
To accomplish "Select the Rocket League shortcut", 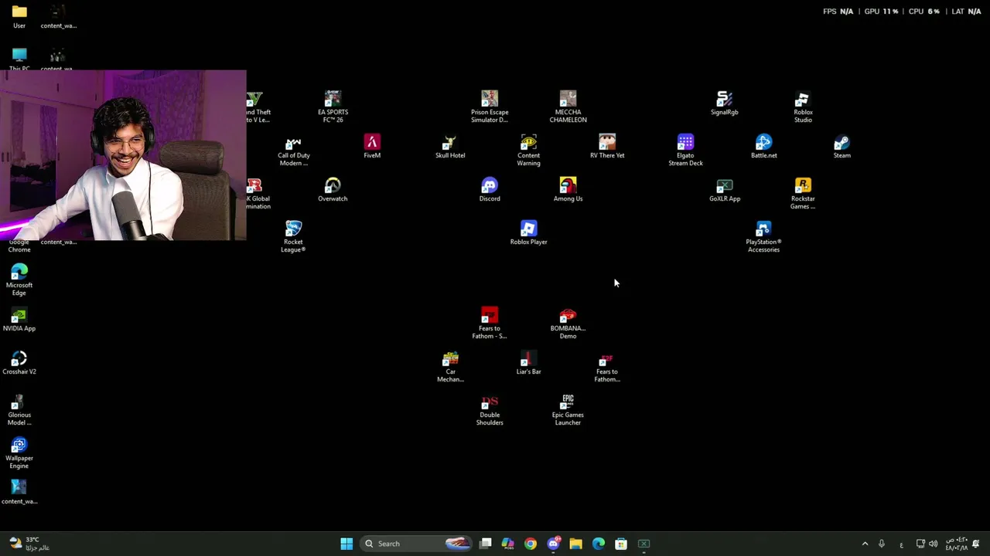I will click(293, 236).
